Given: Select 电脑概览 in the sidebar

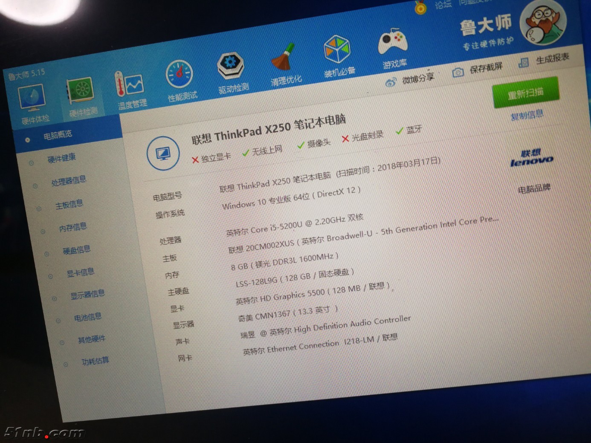Looking at the screenshot, I should pyautogui.click(x=58, y=135).
